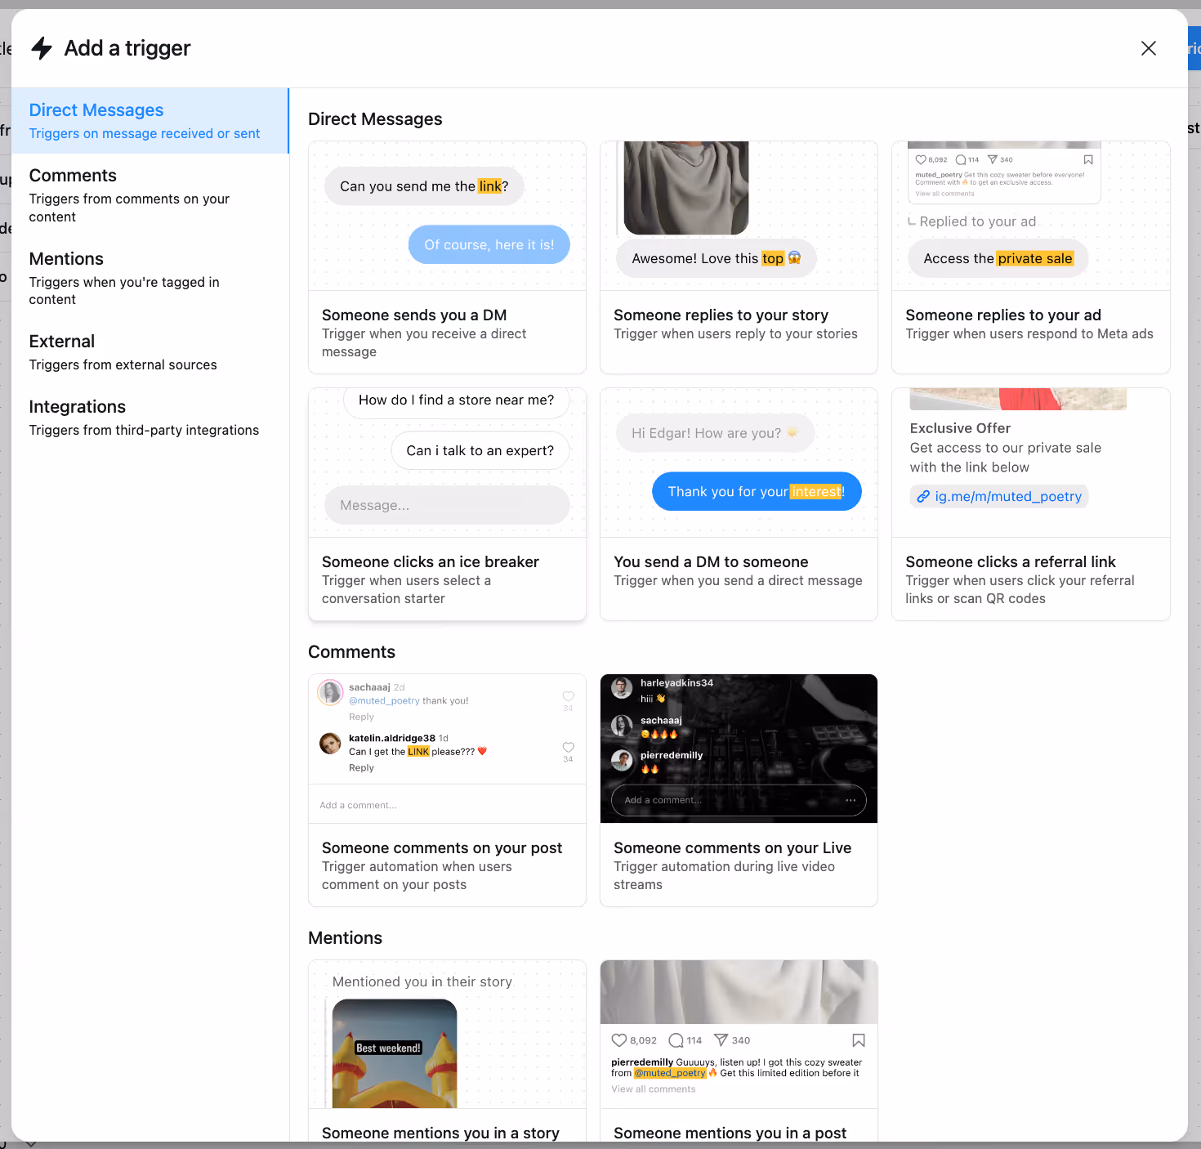Select the Direct Messages category
This screenshot has width=1201, height=1149.
point(150,121)
